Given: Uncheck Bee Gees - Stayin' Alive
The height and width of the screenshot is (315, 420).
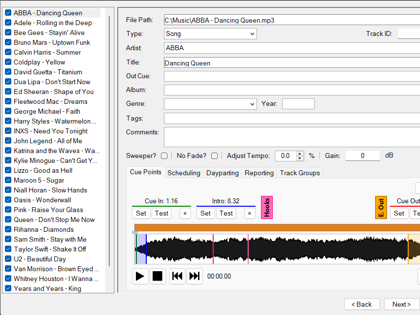Looking at the screenshot, I should click(x=8, y=32).
